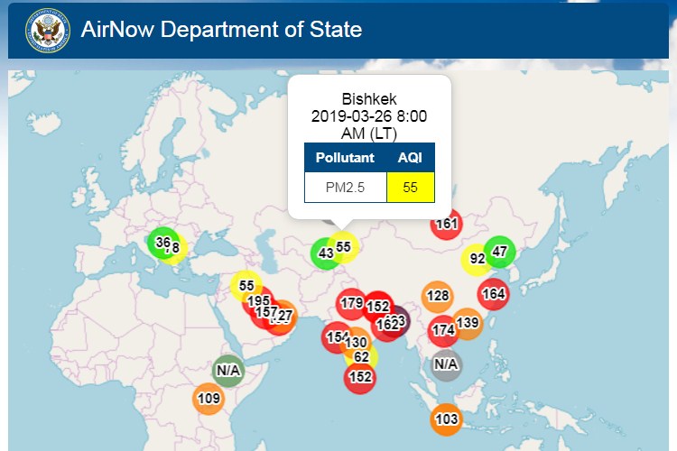Click the green 47 AQI marker

tap(500, 252)
